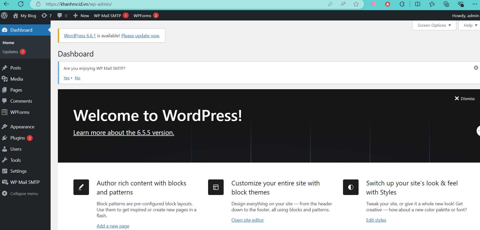
Task: Click WordPress 6.6.1 link
Action: coord(80,36)
